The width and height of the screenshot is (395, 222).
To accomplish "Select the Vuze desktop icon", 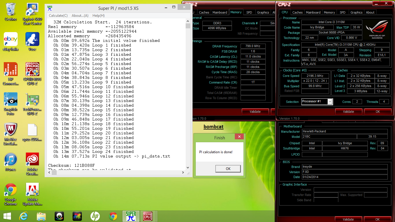I will (32, 42).
